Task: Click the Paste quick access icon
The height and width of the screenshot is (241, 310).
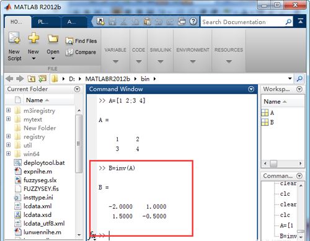Action: (147, 21)
